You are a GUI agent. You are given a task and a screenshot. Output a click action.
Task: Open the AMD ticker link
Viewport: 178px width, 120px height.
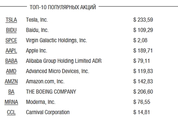(x=11, y=71)
